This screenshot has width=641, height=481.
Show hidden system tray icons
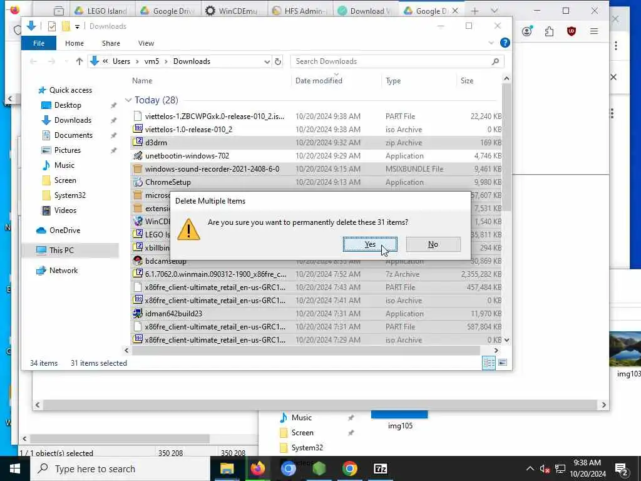[530, 468]
